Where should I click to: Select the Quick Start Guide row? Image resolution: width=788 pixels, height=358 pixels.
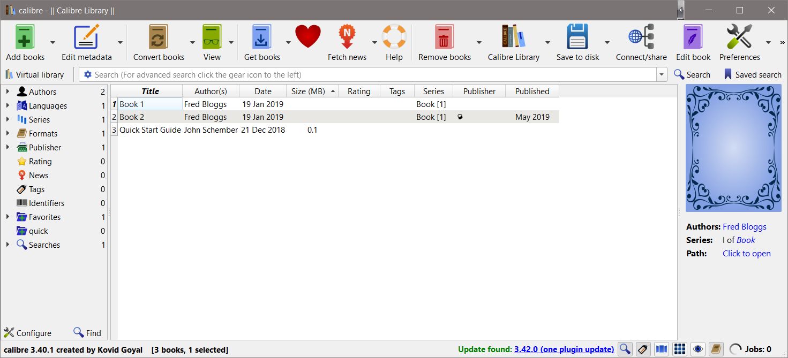point(335,130)
